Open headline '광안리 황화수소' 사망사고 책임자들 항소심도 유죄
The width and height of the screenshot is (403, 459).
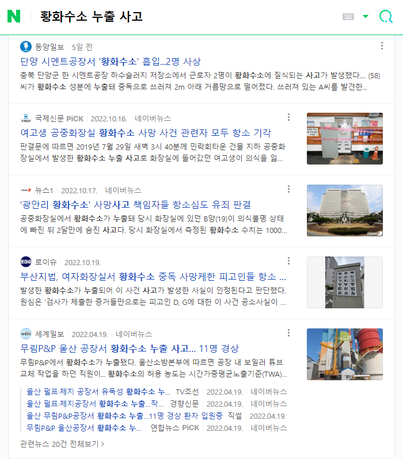(x=135, y=205)
